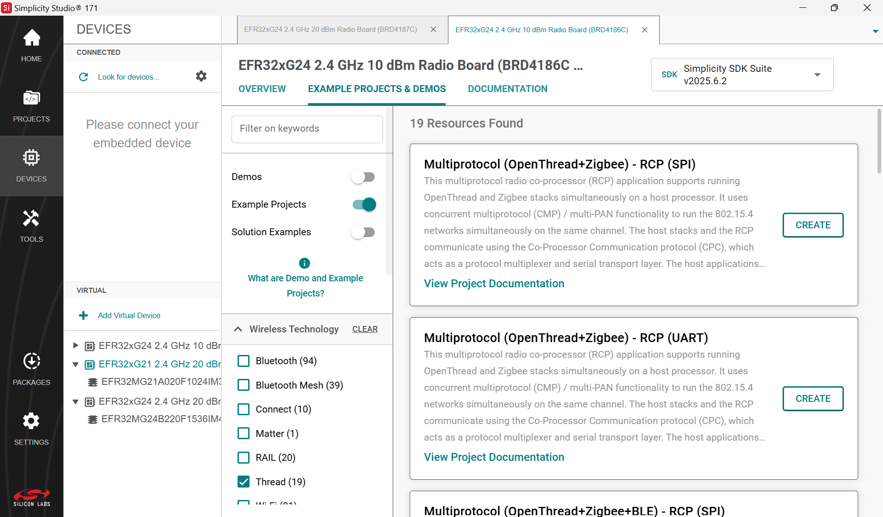Switch to the Documentation tab
883x517 pixels.
[x=507, y=89]
